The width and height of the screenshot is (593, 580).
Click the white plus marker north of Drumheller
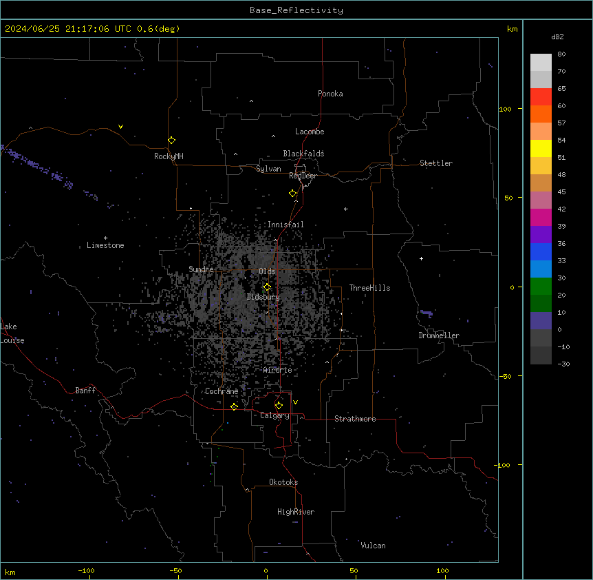tap(421, 258)
